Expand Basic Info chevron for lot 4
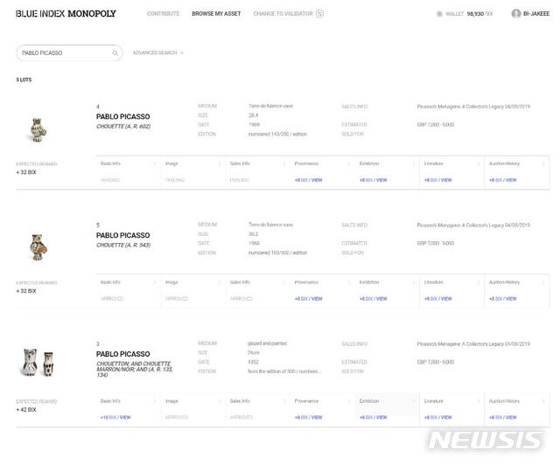 click(x=155, y=163)
